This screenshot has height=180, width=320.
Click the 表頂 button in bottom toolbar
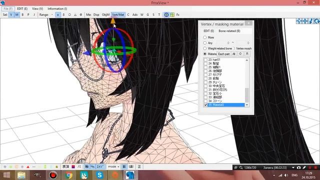(x=65, y=166)
